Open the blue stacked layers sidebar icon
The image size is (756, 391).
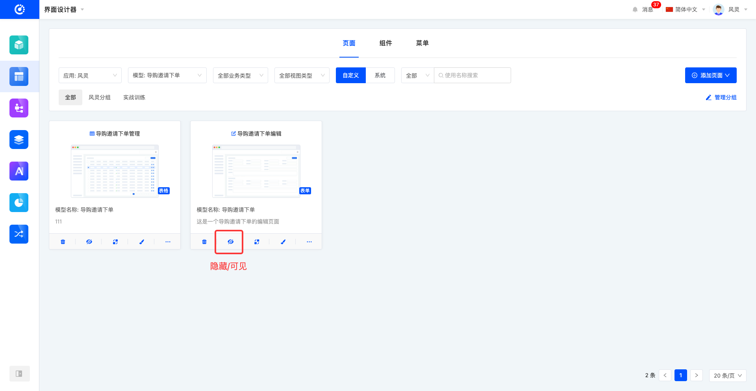[19, 140]
